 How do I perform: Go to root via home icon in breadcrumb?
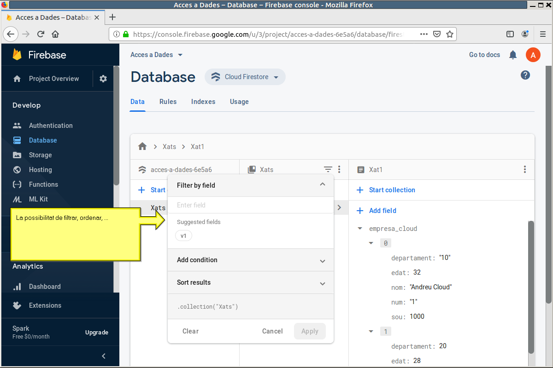point(142,146)
